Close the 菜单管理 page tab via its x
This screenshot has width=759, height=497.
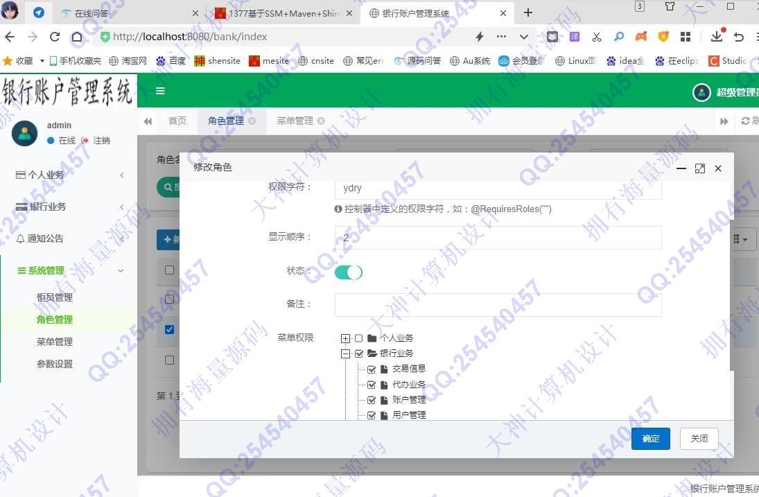pyautogui.click(x=321, y=121)
